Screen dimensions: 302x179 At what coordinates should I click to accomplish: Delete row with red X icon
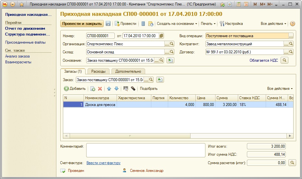100,89
